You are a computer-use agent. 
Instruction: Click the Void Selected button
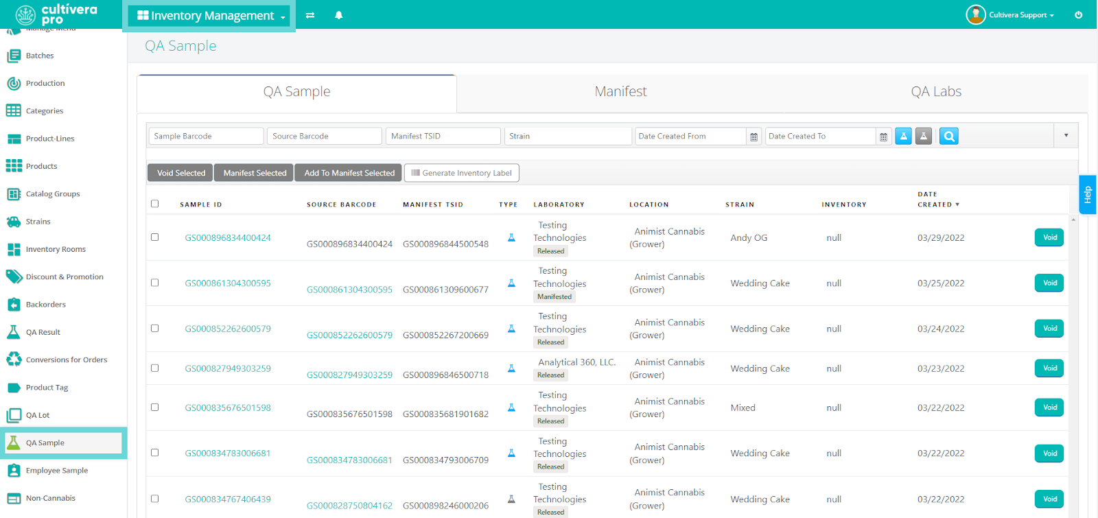click(x=180, y=173)
